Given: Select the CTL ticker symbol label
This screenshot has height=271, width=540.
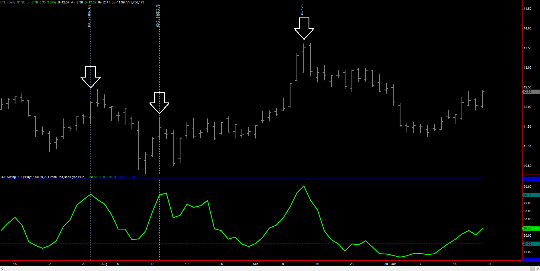Looking at the screenshot, I should pos(3,2).
